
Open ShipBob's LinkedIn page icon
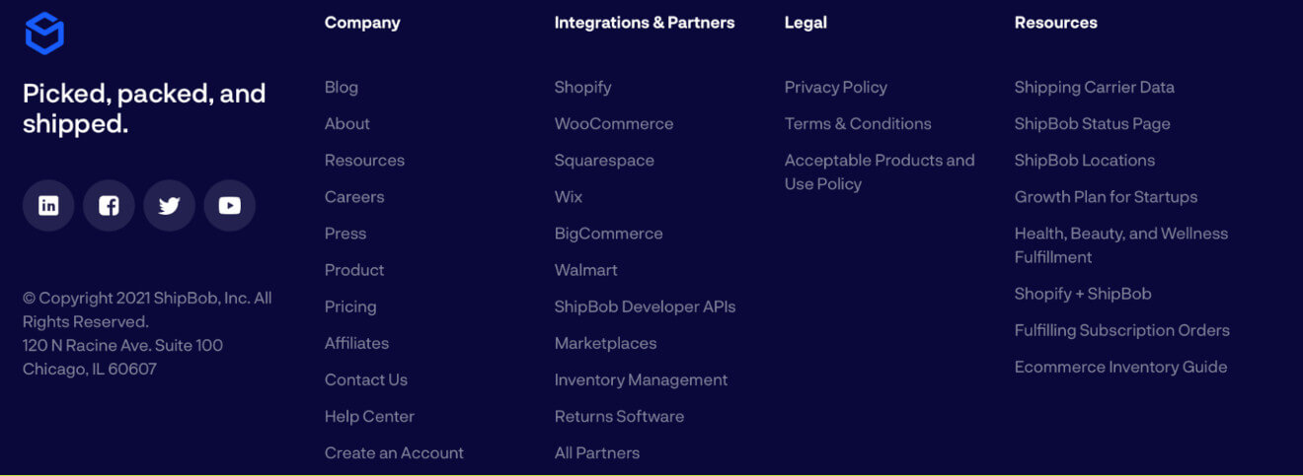(48, 206)
